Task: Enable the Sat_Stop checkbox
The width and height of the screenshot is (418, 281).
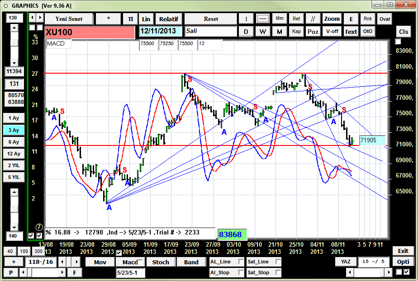Action: pos(278,272)
